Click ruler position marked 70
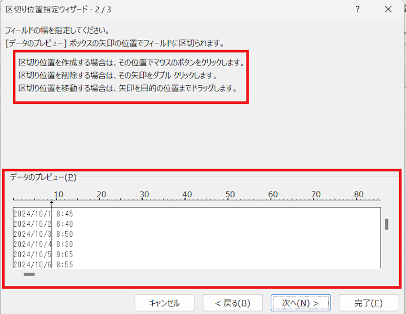This screenshot has height=314, width=406. pyautogui.click(x=316, y=194)
